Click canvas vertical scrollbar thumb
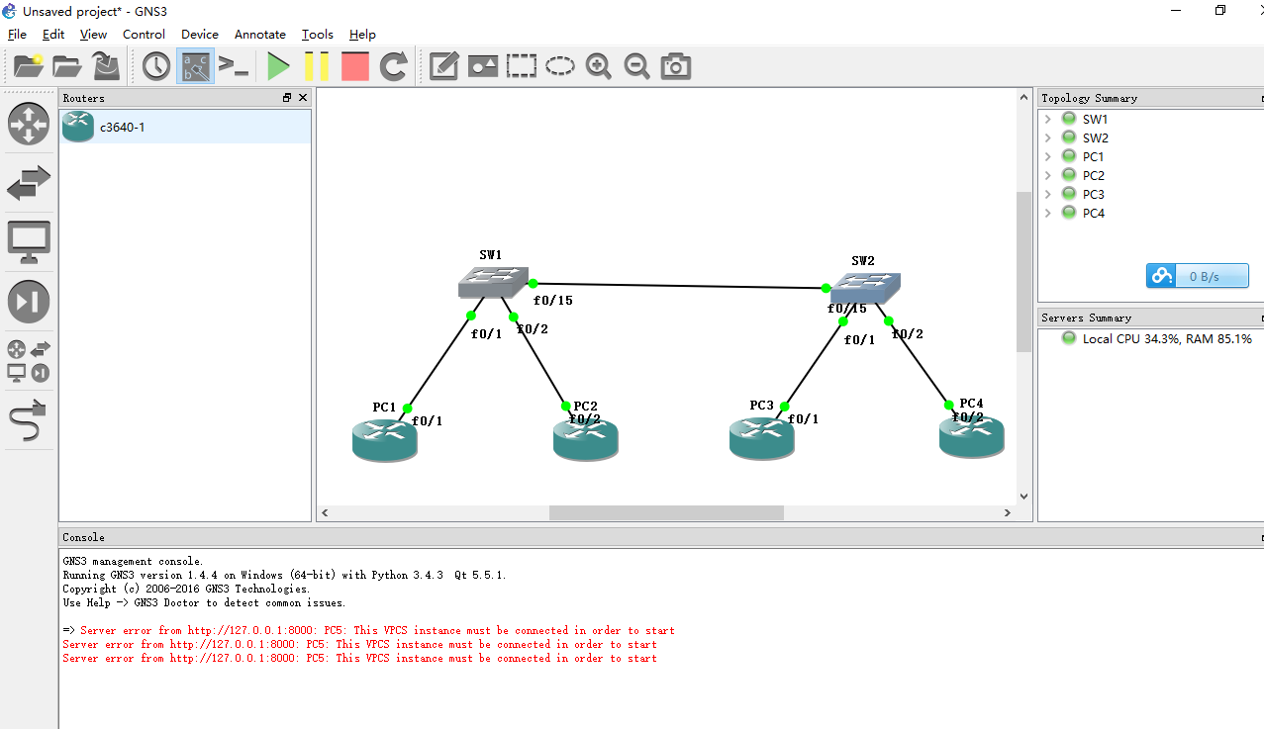 [x=1023, y=272]
